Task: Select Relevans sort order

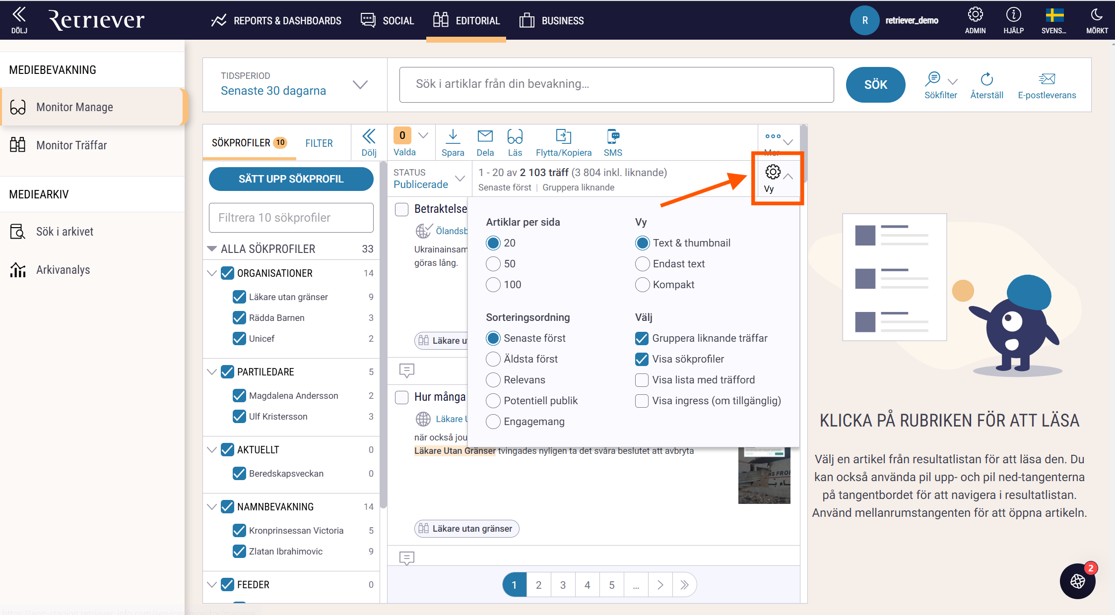Action: click(x=493, y=380)
